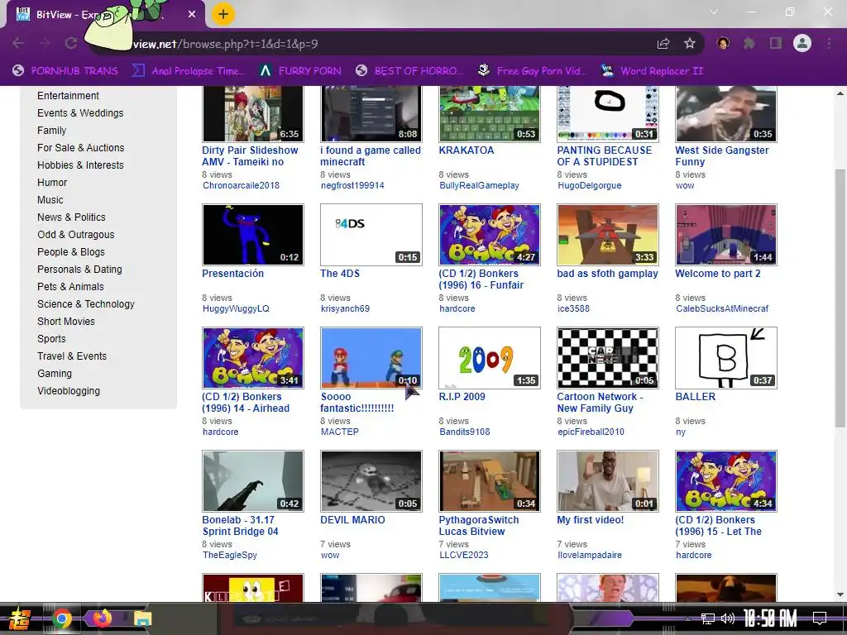Open the Music category
847x635 pixels.
(50, 200)
